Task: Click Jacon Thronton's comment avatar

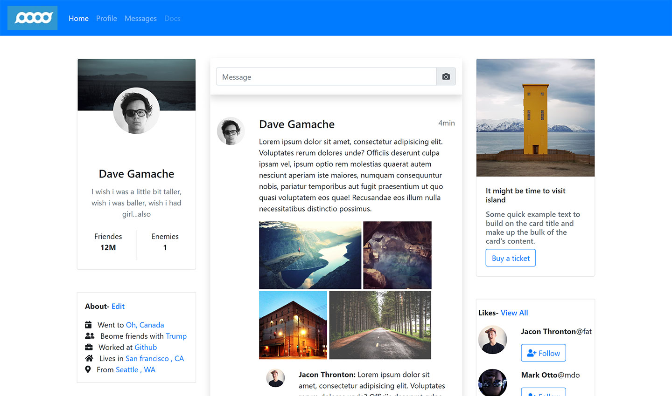Action: click(275, 378)
